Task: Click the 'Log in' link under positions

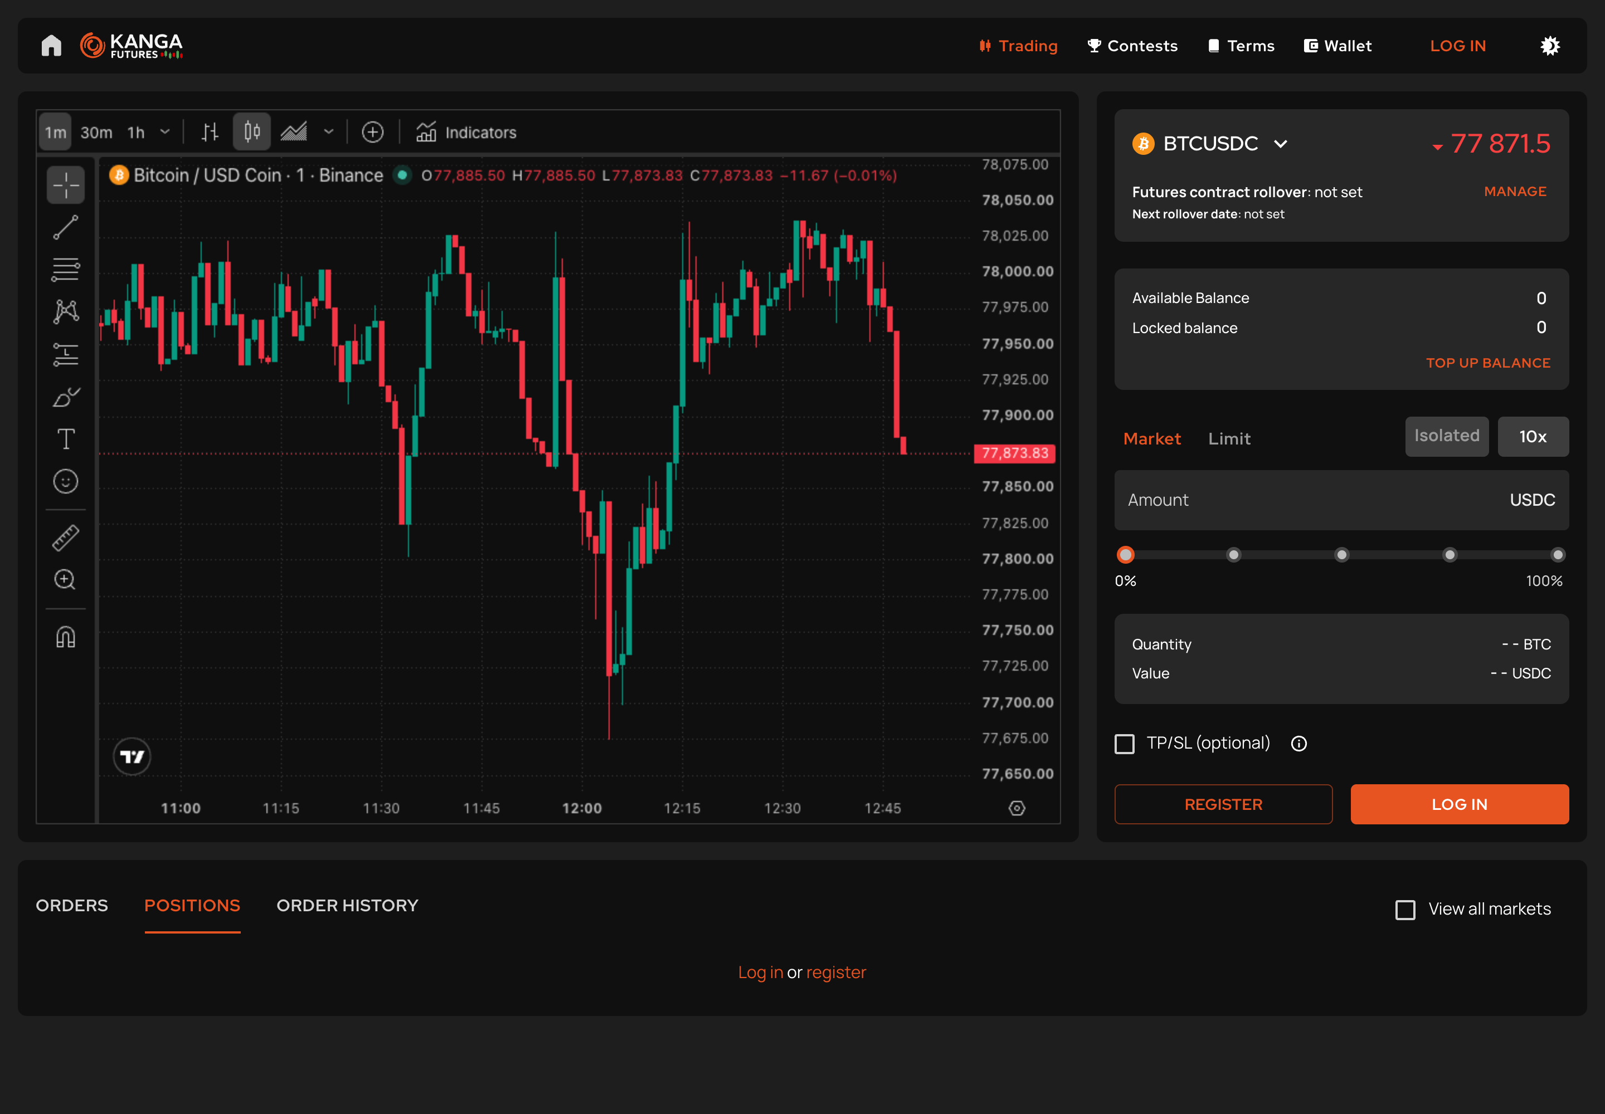Action: pos(760,973)
